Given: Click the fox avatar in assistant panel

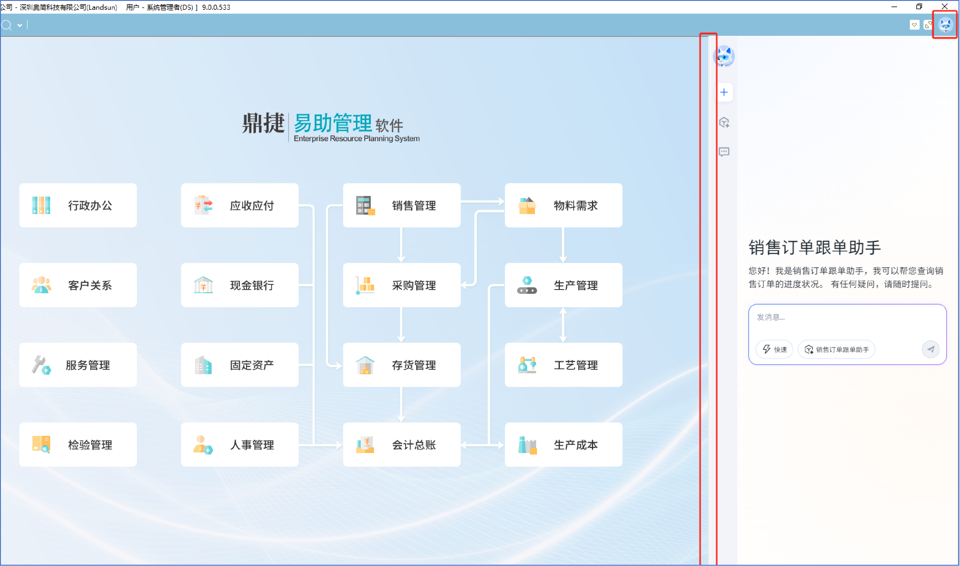Looking at the screenshot, I should coord(724,56).
